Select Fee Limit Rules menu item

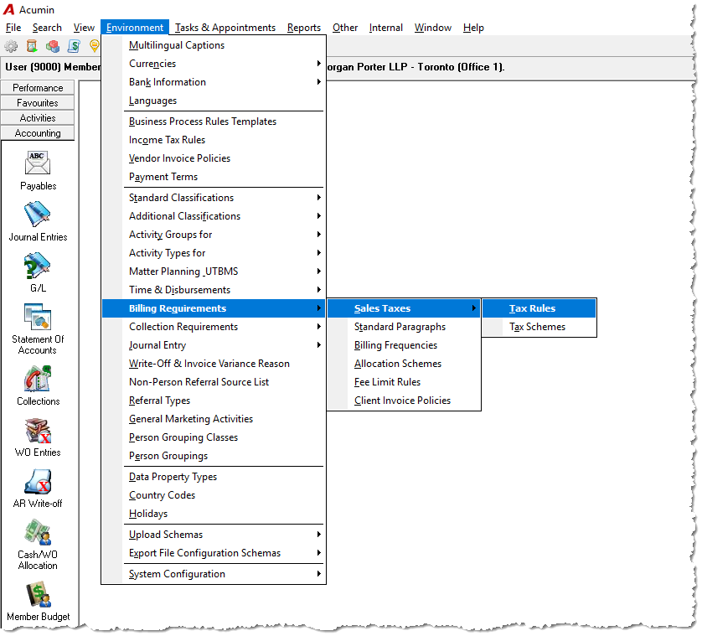coord(404,382)
